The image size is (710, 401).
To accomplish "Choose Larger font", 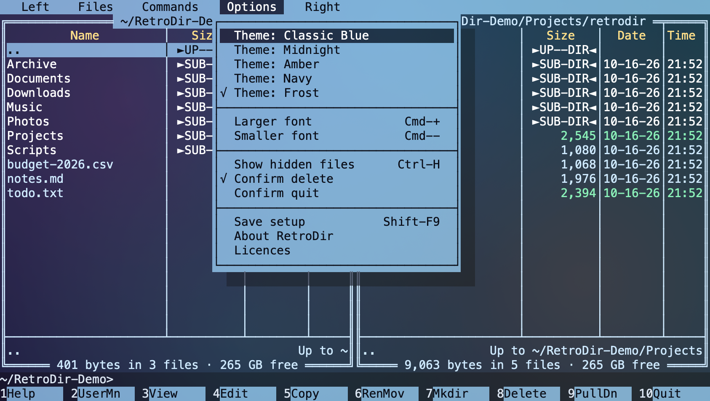I will tap(337, 122).
